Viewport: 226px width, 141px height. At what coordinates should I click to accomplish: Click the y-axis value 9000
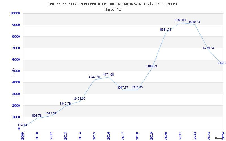[16, 25]
